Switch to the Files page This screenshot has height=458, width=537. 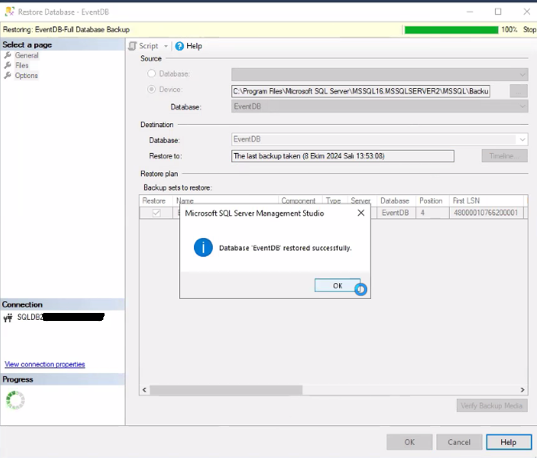[22, 65]
